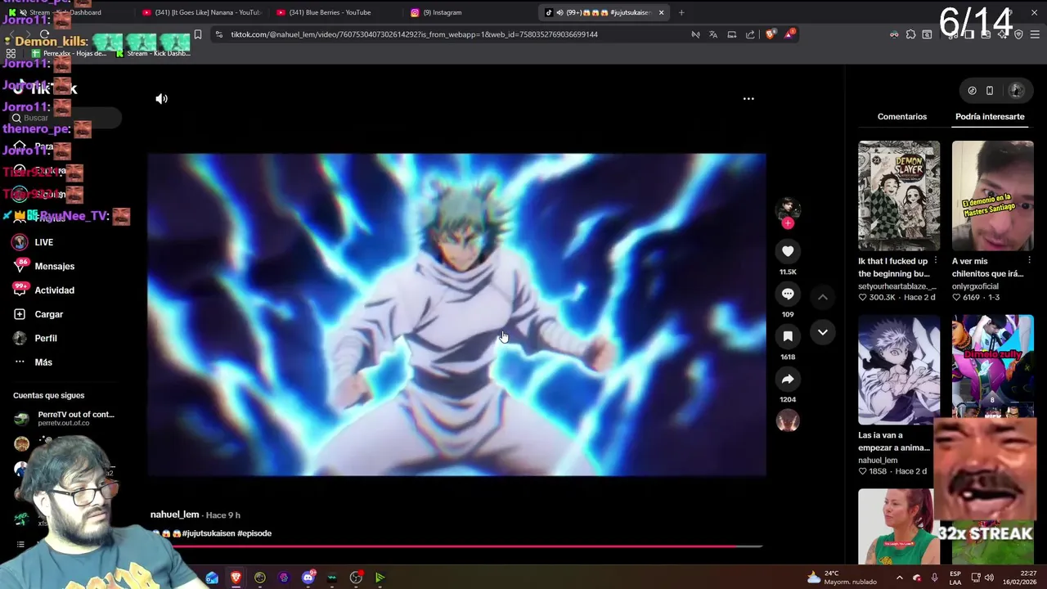Open the Brave Shields lion icon
The height and width of the screenshot is (589, 1047).
coord(770,34)
